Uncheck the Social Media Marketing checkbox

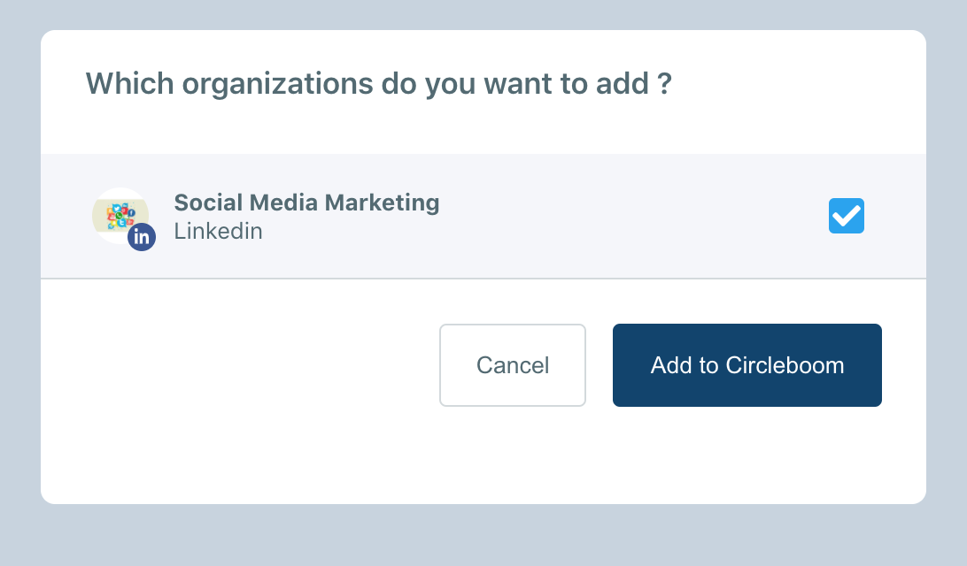[x=847, y=216]
